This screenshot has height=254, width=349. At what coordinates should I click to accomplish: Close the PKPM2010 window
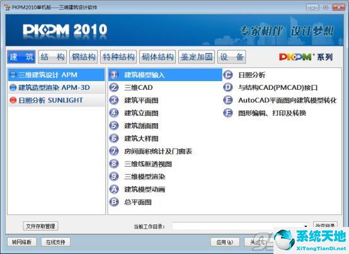[x=338, y=8]
